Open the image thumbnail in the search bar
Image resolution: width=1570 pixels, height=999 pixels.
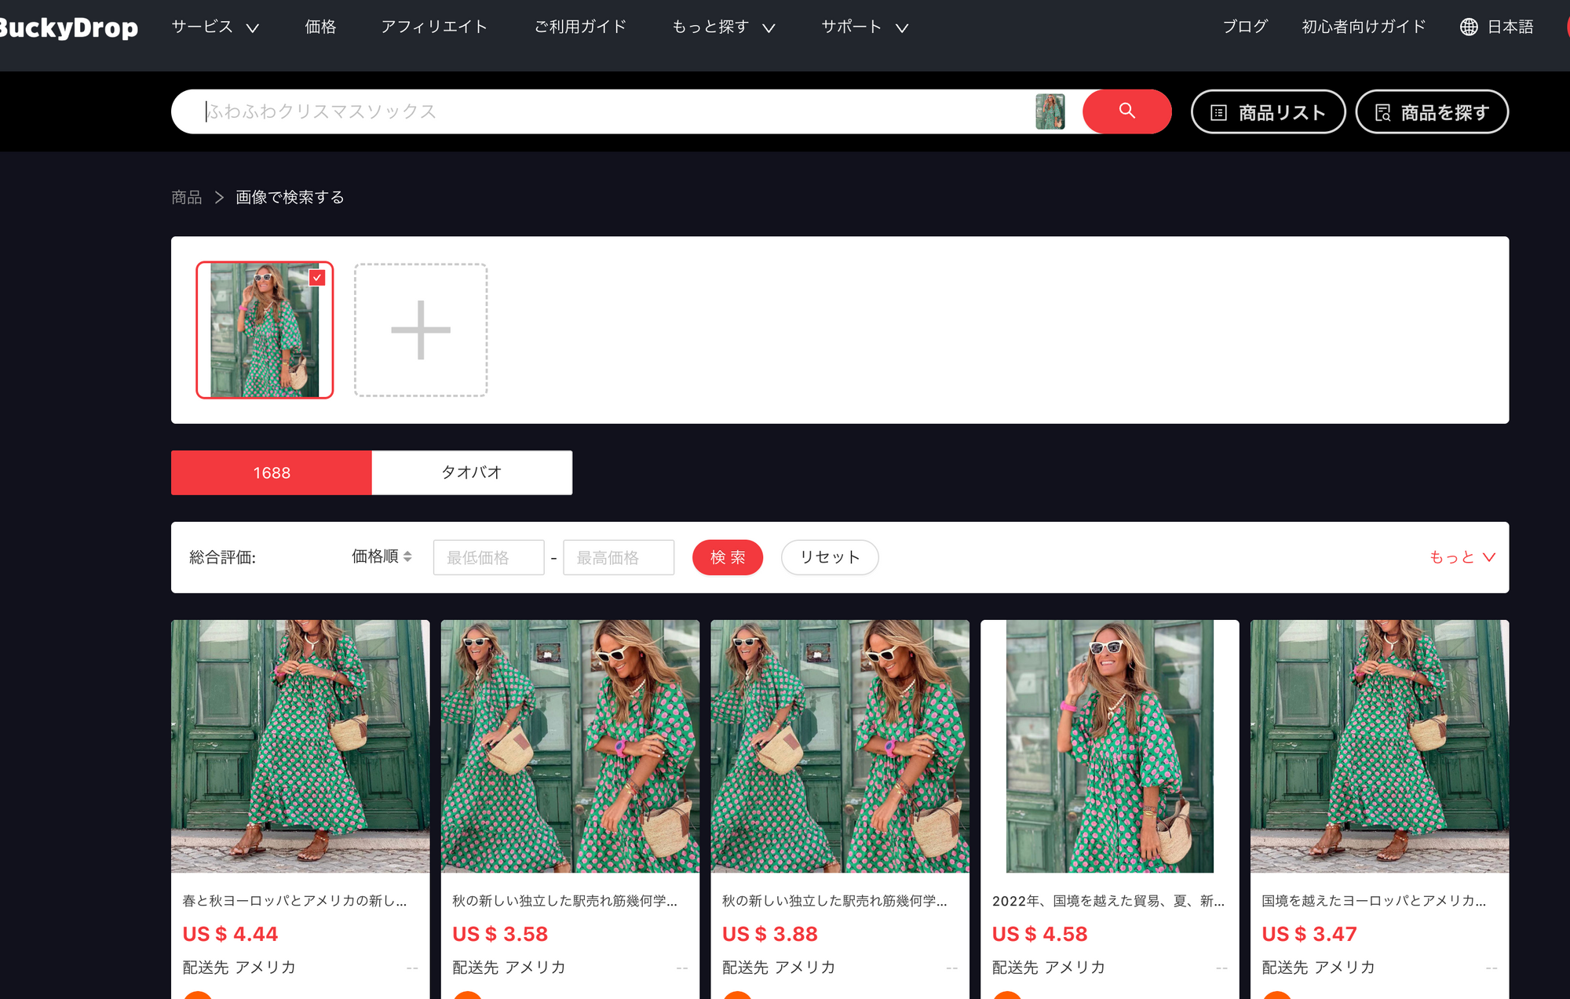point(1050,111)
